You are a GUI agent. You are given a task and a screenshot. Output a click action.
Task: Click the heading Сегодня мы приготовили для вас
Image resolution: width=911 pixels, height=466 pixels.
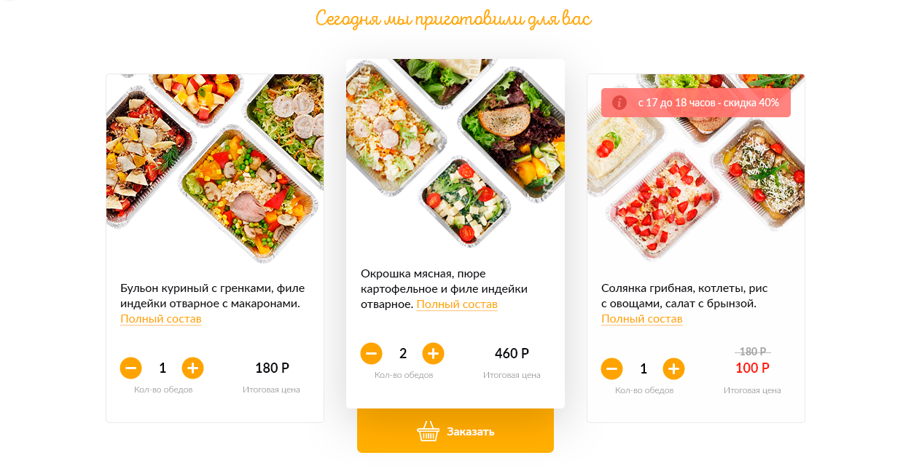[453, 19]
